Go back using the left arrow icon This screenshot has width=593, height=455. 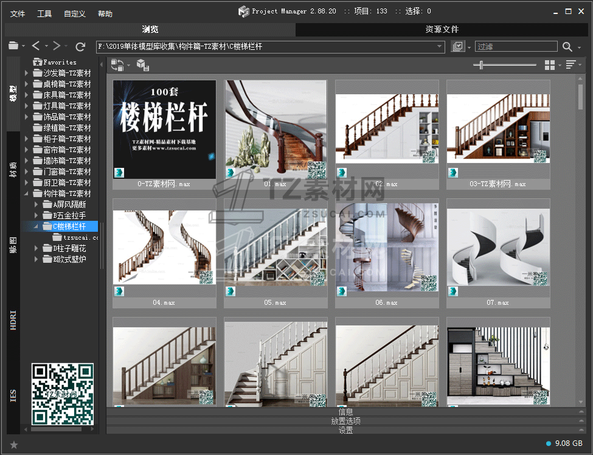coord(36,46)
